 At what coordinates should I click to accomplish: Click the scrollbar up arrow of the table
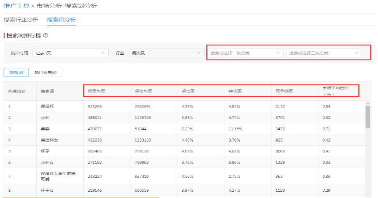tap(368, 103)
